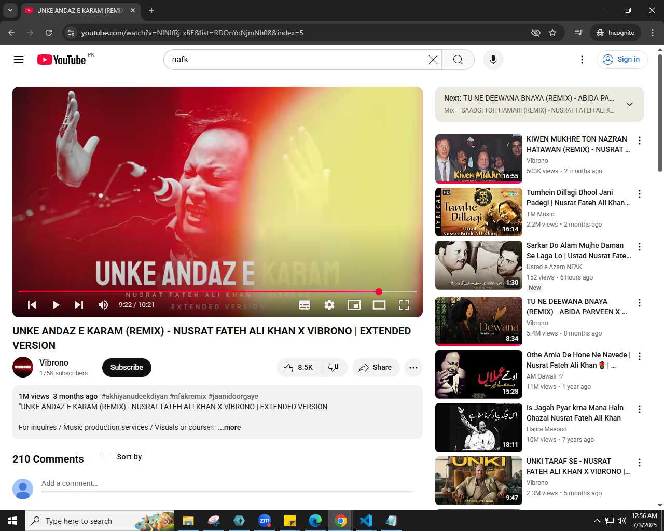
Task: Open Is Jagah Pyar krna Mana Hain title
Action: [575, 413]
